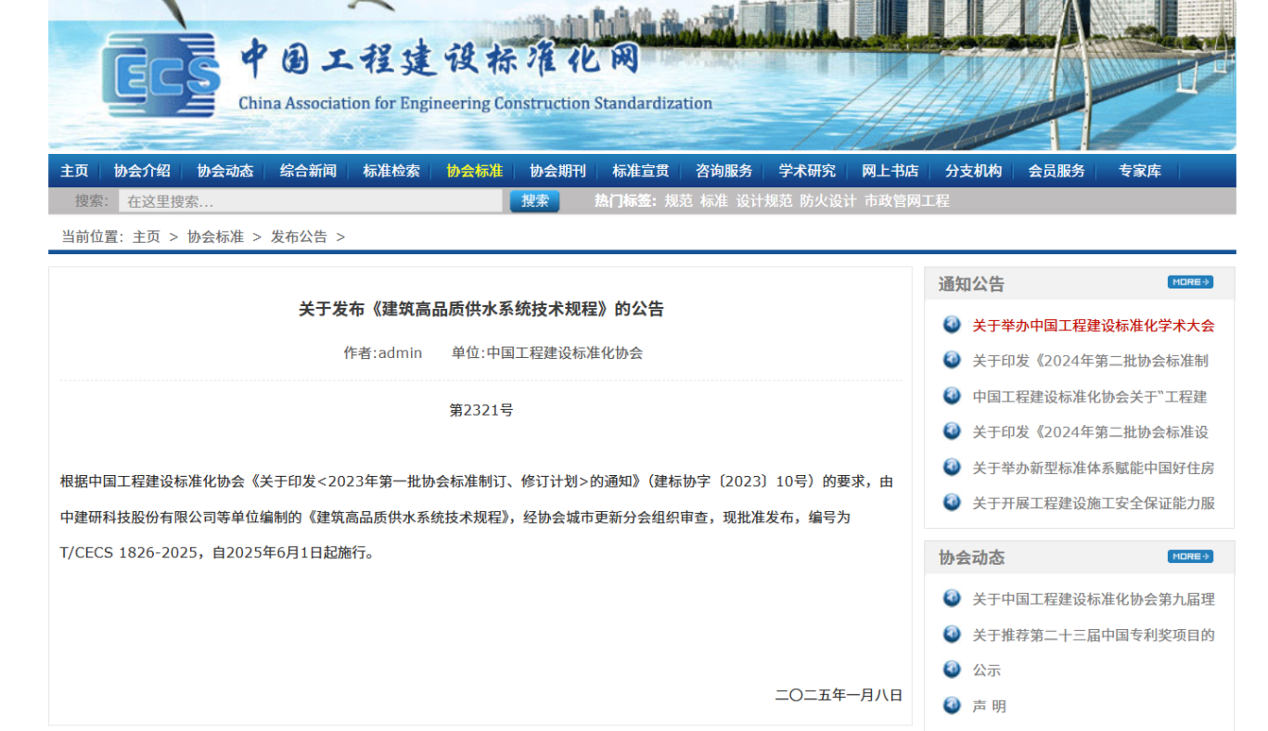This screenshot has width=1268, height=731.
Task: Open the 协会标准 menu item
Action: 474,171
